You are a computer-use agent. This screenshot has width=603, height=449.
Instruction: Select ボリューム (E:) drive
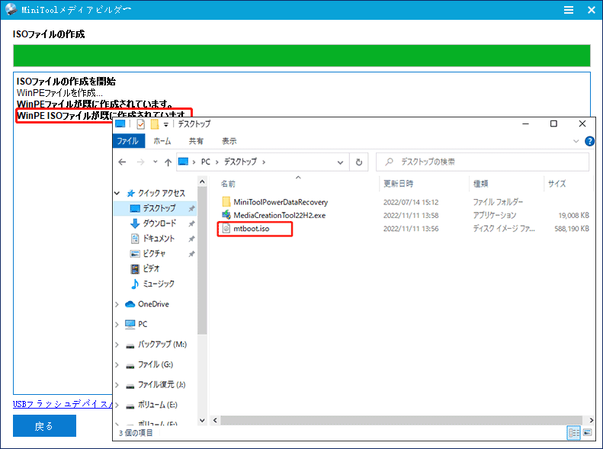(x=157, y=406)
